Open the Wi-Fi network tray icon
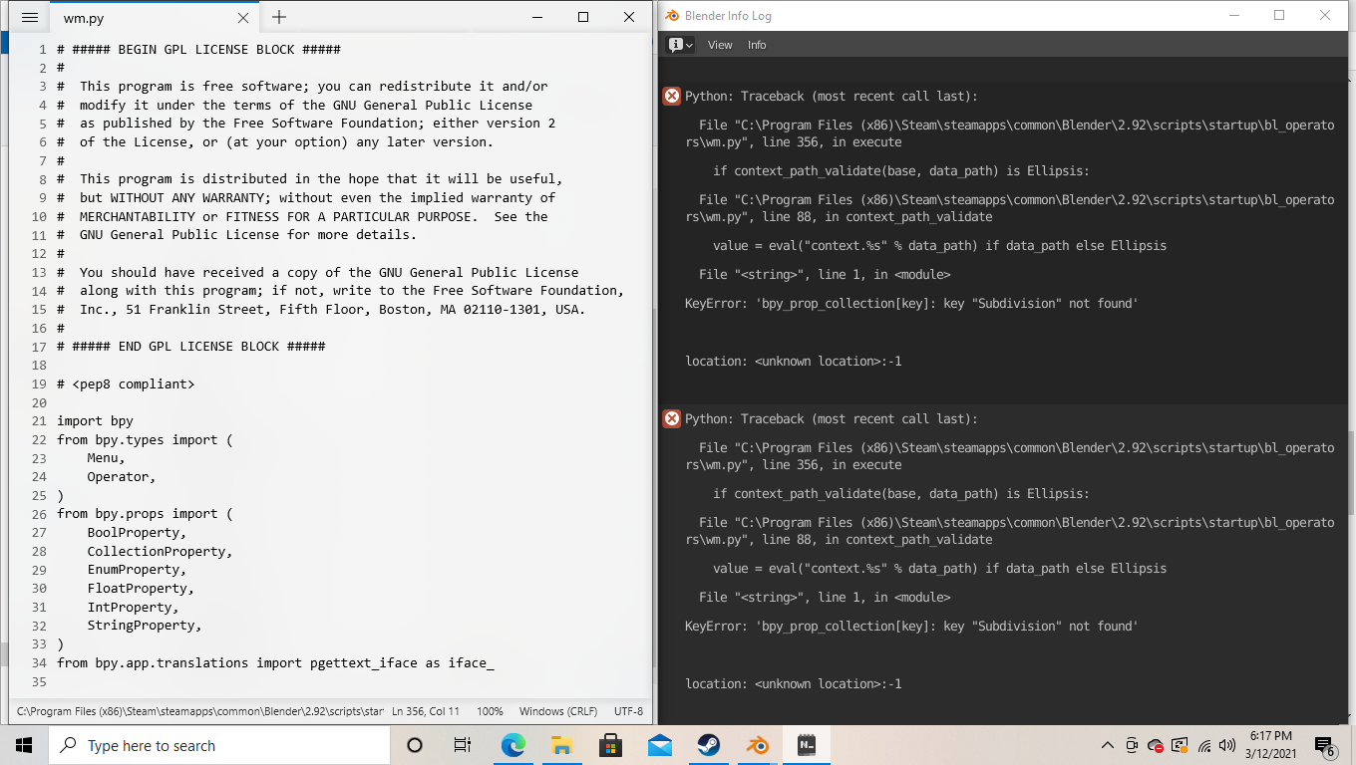Image resolution: width=1356 pixels, height=765 pixels. point(1204,745)
